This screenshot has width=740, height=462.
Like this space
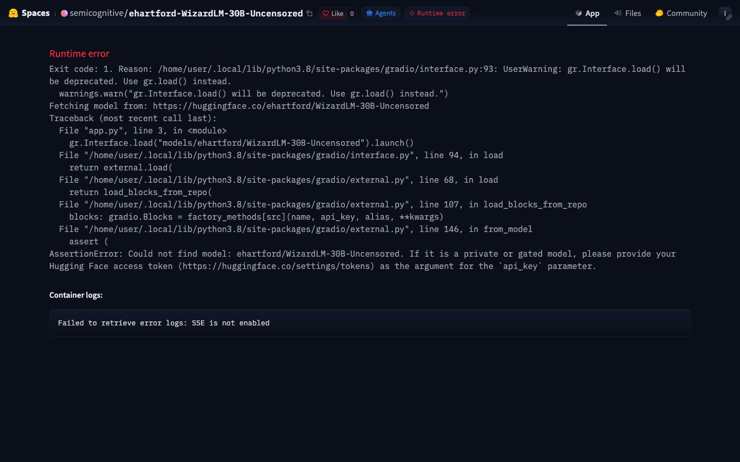(x=333, y=13)
